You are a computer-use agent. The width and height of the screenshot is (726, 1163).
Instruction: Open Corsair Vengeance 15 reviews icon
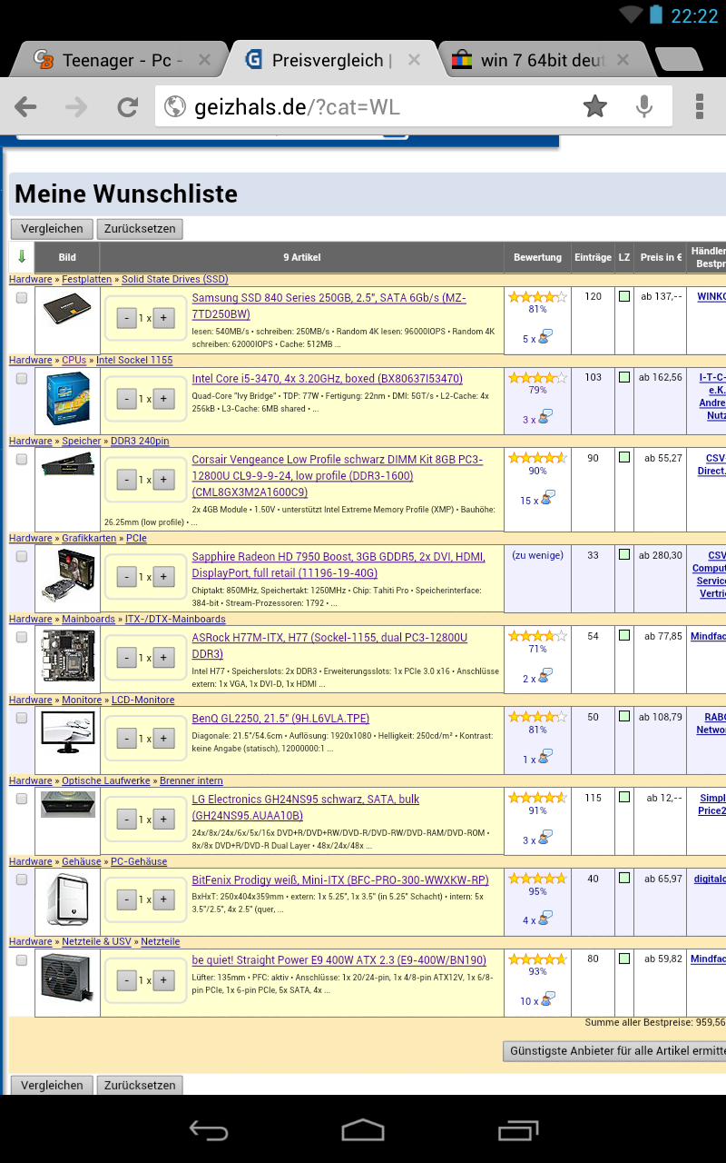tap(547, 500)
